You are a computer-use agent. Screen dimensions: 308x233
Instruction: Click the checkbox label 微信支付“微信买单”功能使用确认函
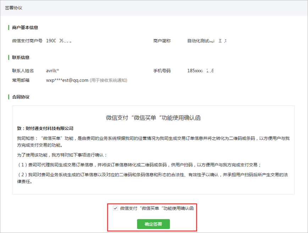[157, 208]
